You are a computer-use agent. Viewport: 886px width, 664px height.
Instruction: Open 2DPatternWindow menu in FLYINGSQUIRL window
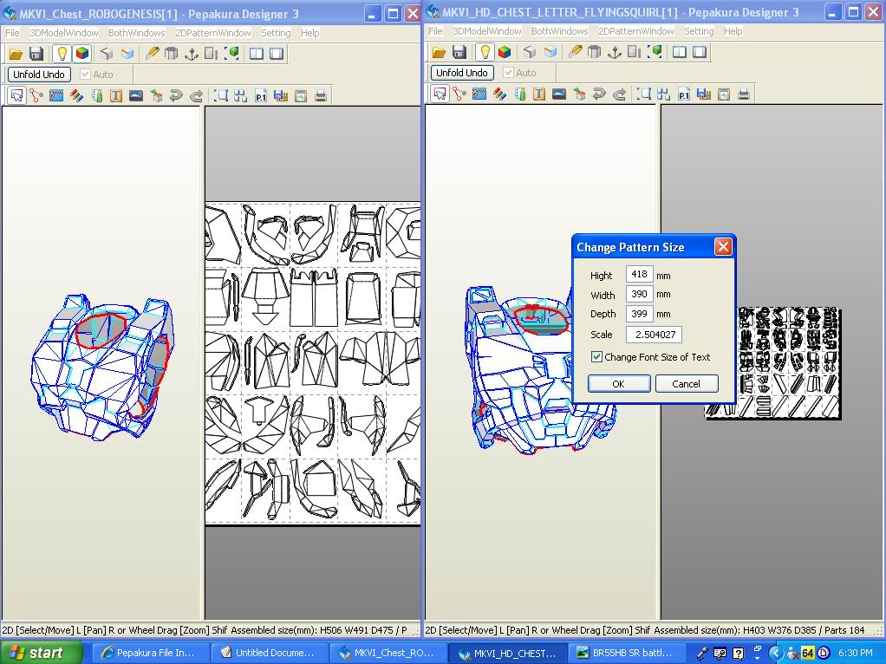coord(635,31)
